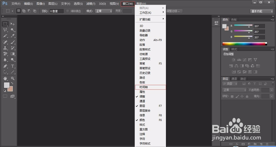The width and height of the screenshot is (276, 147).
Task: Switch to the 色板 tab
Action: [x=234, y=20]
